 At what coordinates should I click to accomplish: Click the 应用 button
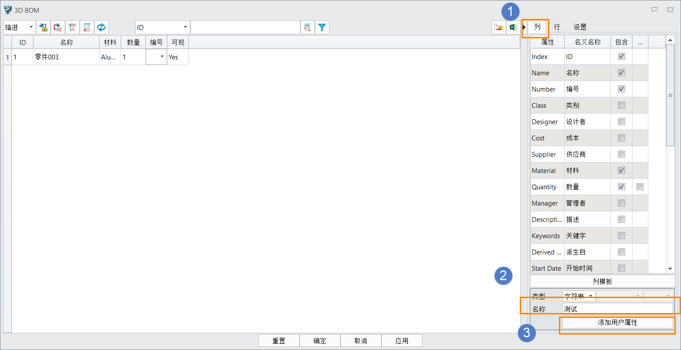coord(402,341)
